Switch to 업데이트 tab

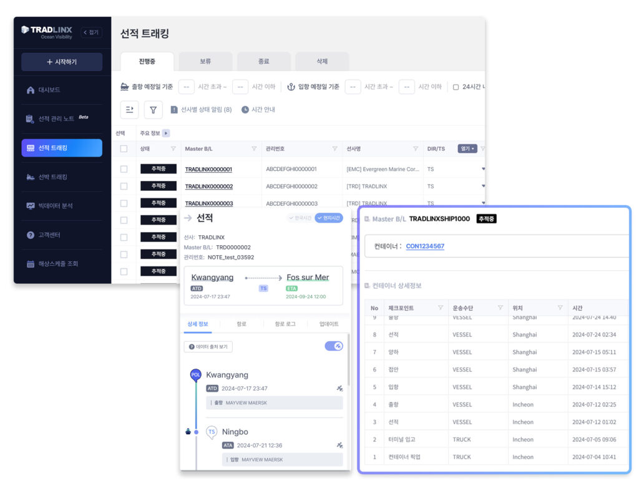pyautogui.click(x=329, y=324)
